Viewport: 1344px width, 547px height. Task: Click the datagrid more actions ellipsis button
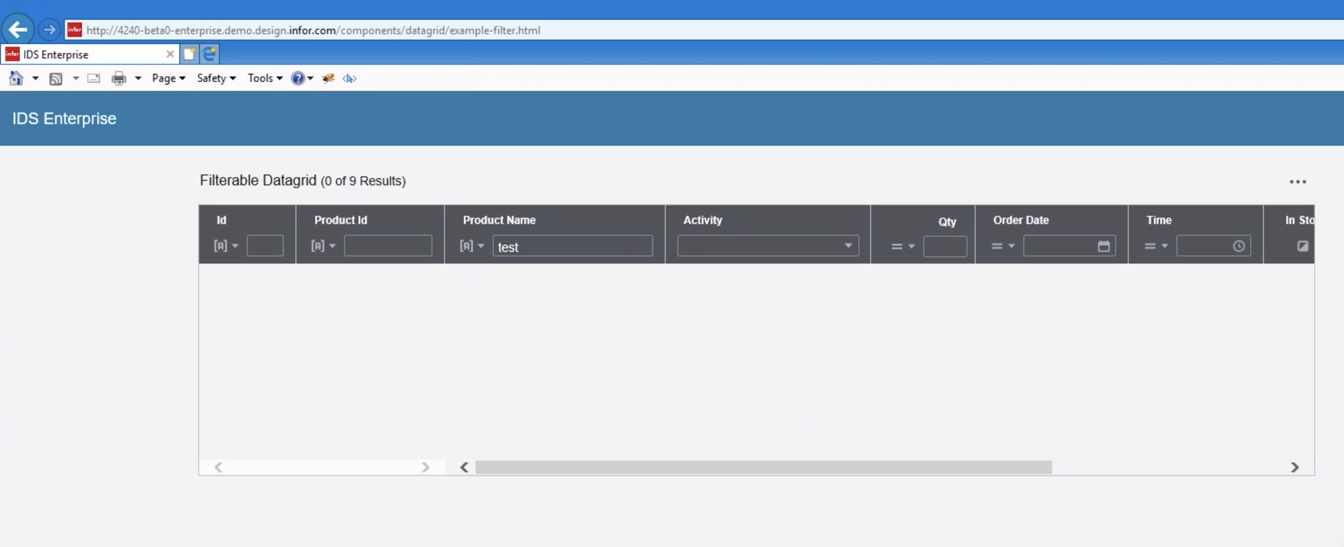click(1298, 182)
